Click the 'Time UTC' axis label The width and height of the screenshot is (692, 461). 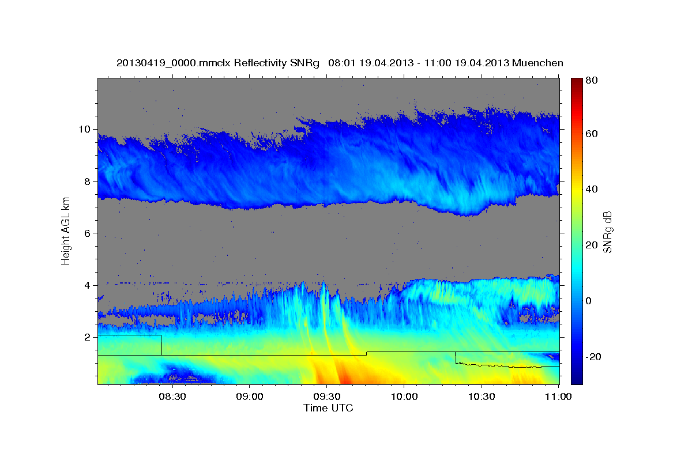click(x=328, y=408)
